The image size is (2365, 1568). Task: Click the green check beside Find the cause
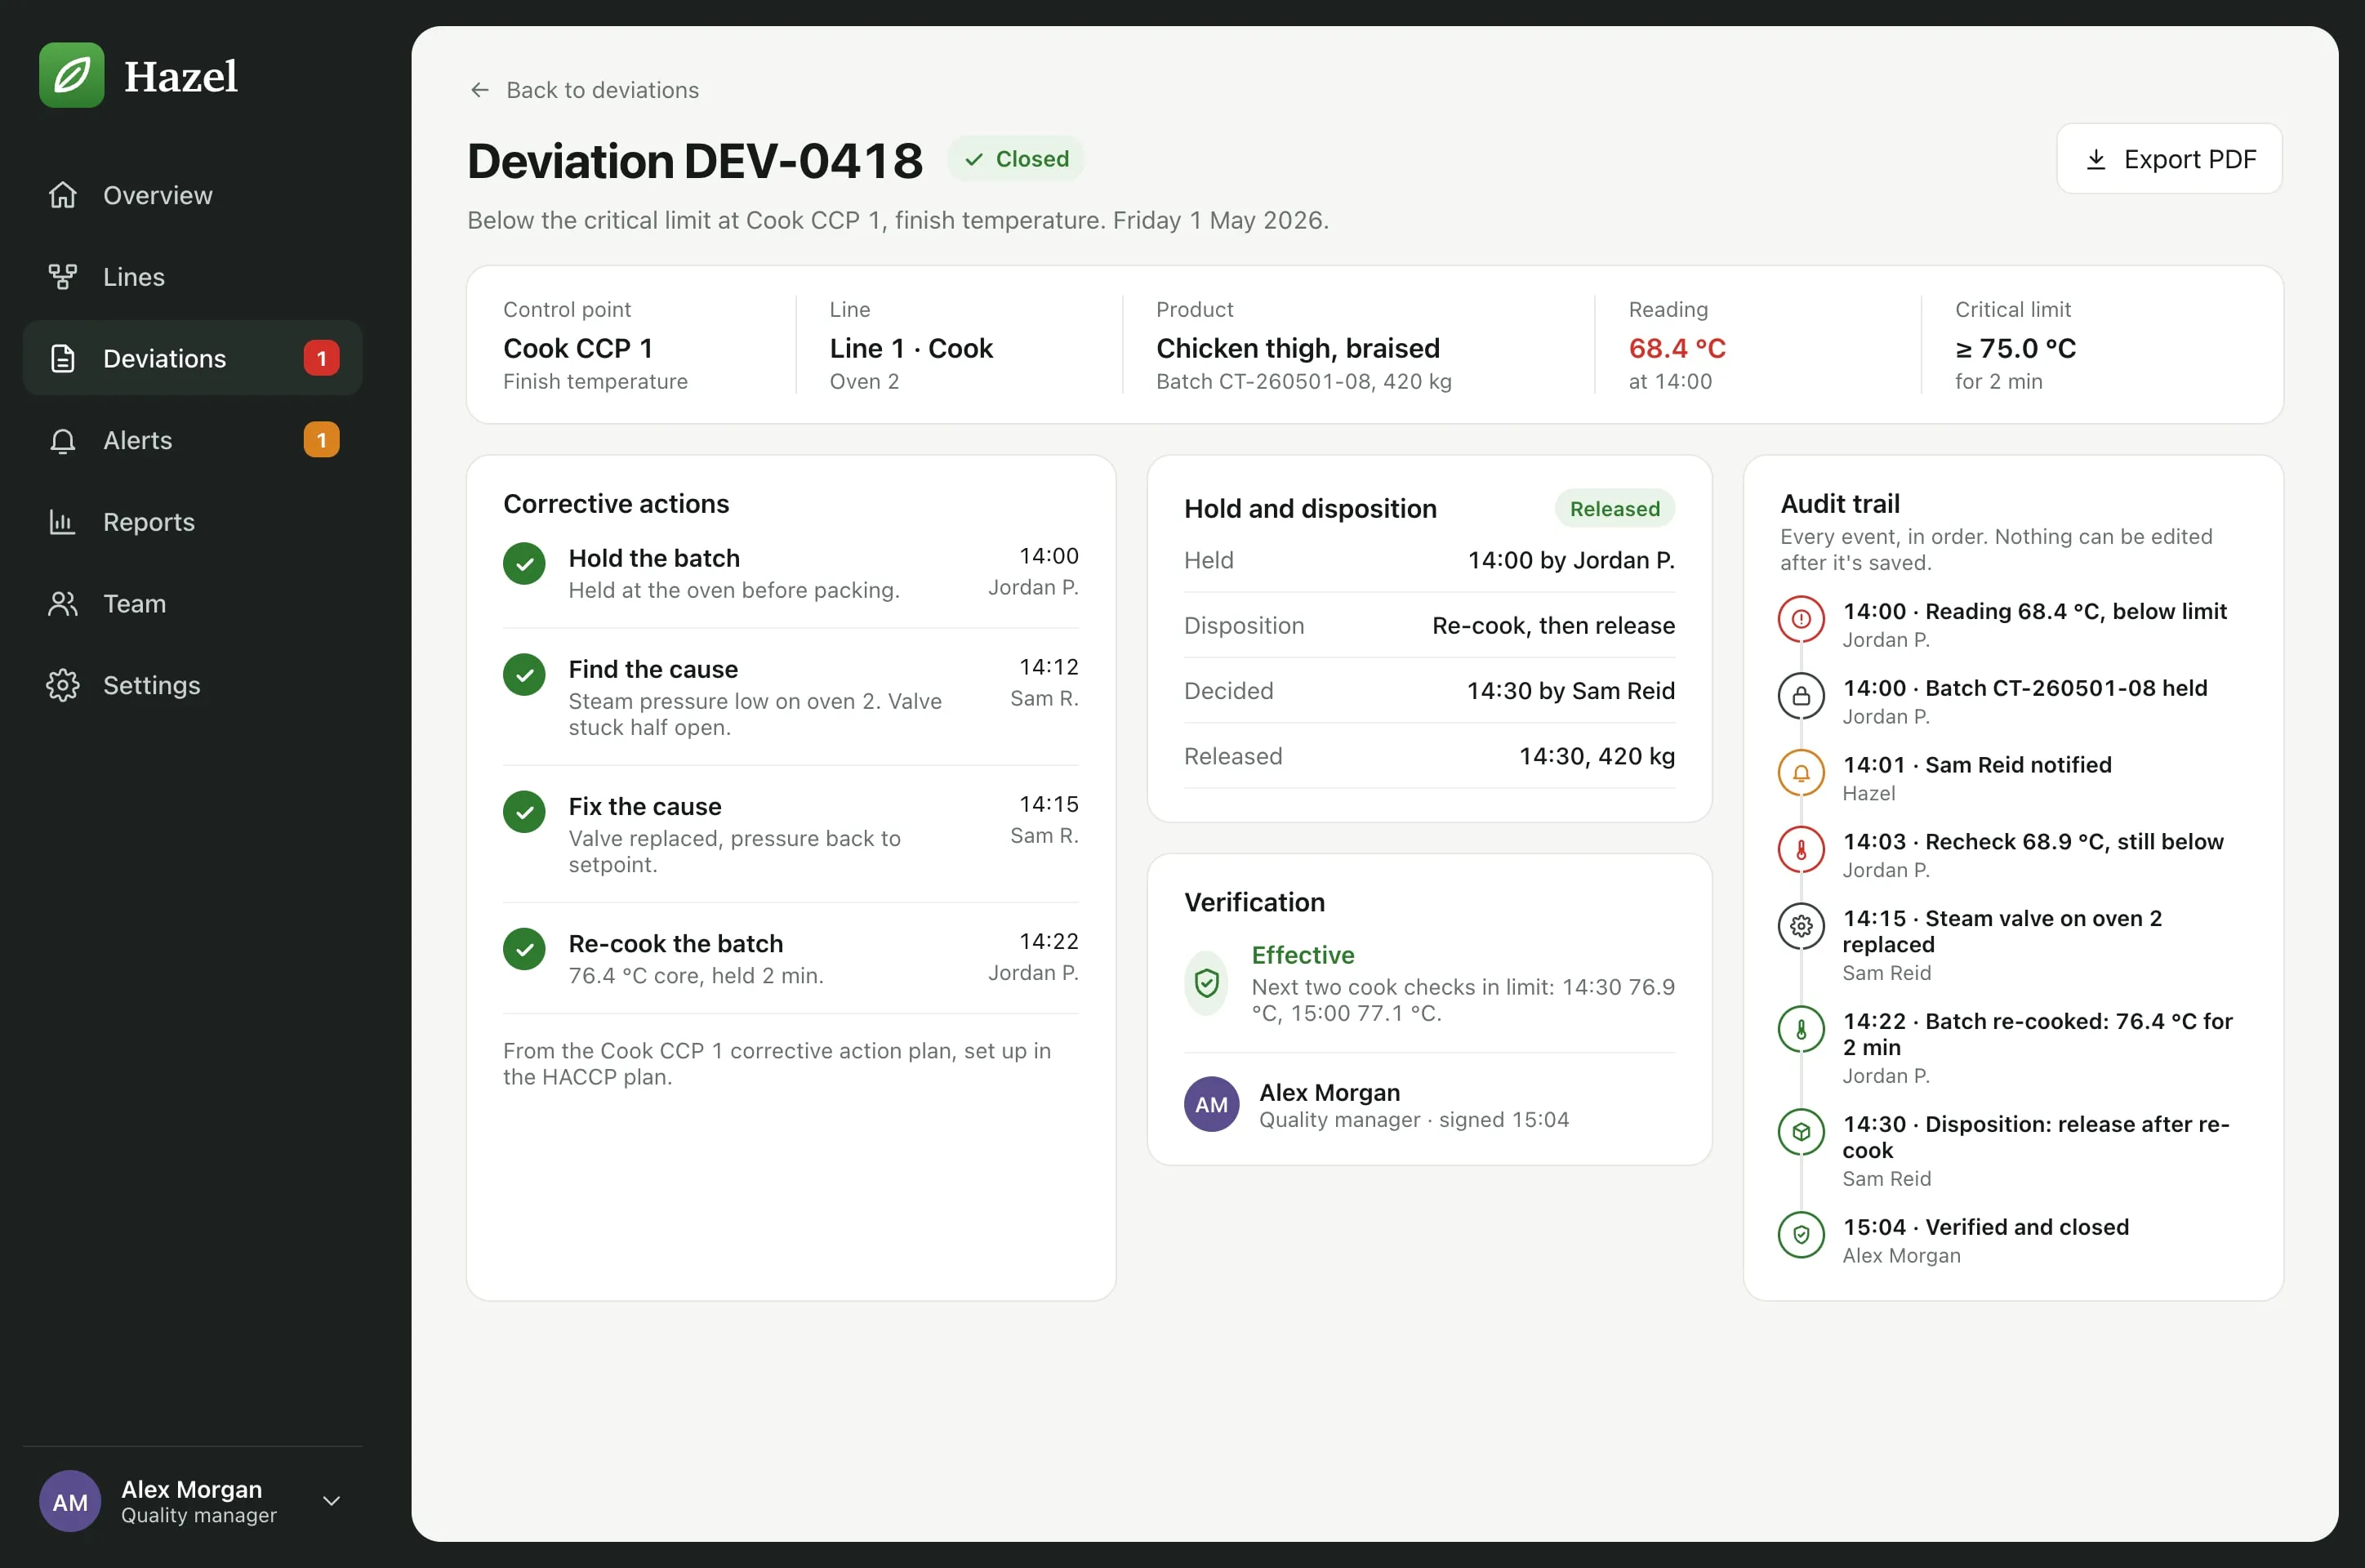(x=524, y=675)
